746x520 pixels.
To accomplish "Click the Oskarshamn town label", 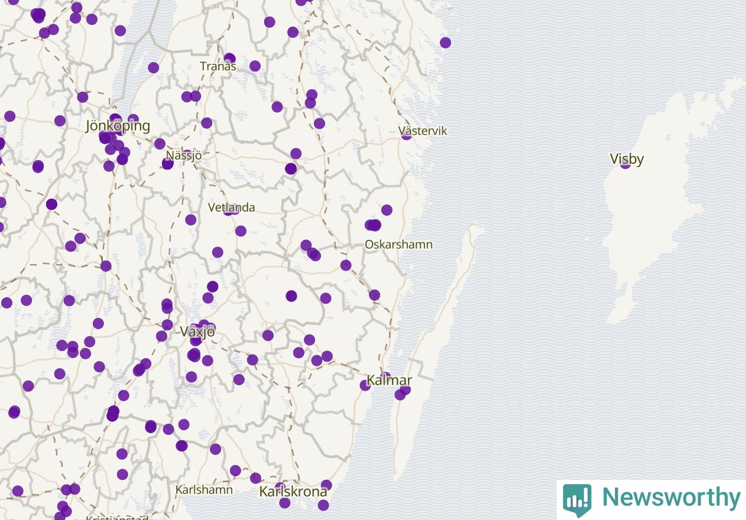I will click(398, 244).
